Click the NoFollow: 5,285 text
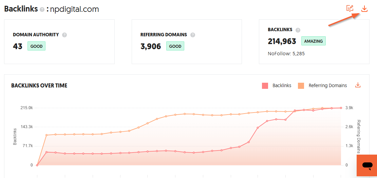The image size is (377, 178). pos(286,54)
